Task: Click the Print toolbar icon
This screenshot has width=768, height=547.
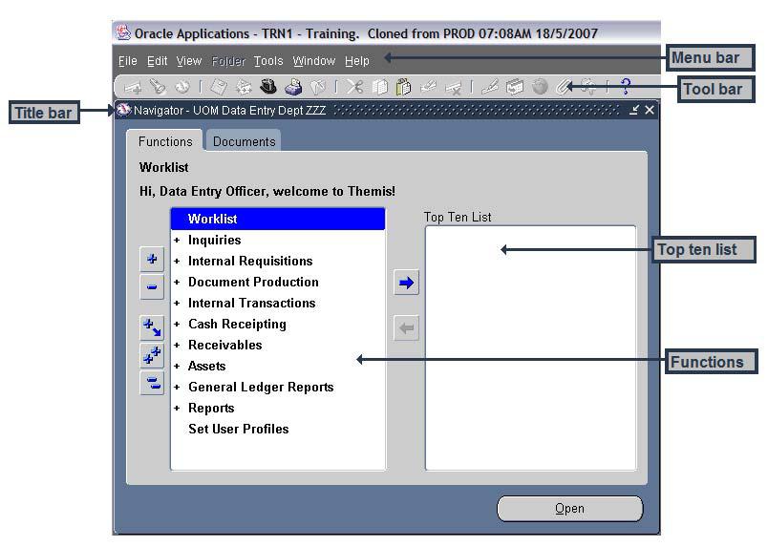Action: [x=293, y=87]
